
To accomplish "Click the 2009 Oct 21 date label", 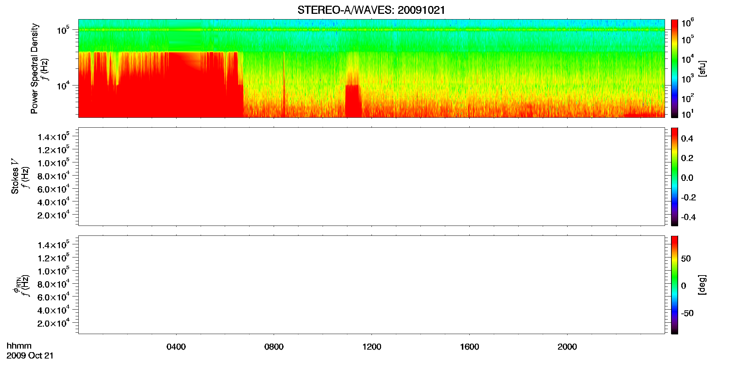I will click(x=30, y=356).
